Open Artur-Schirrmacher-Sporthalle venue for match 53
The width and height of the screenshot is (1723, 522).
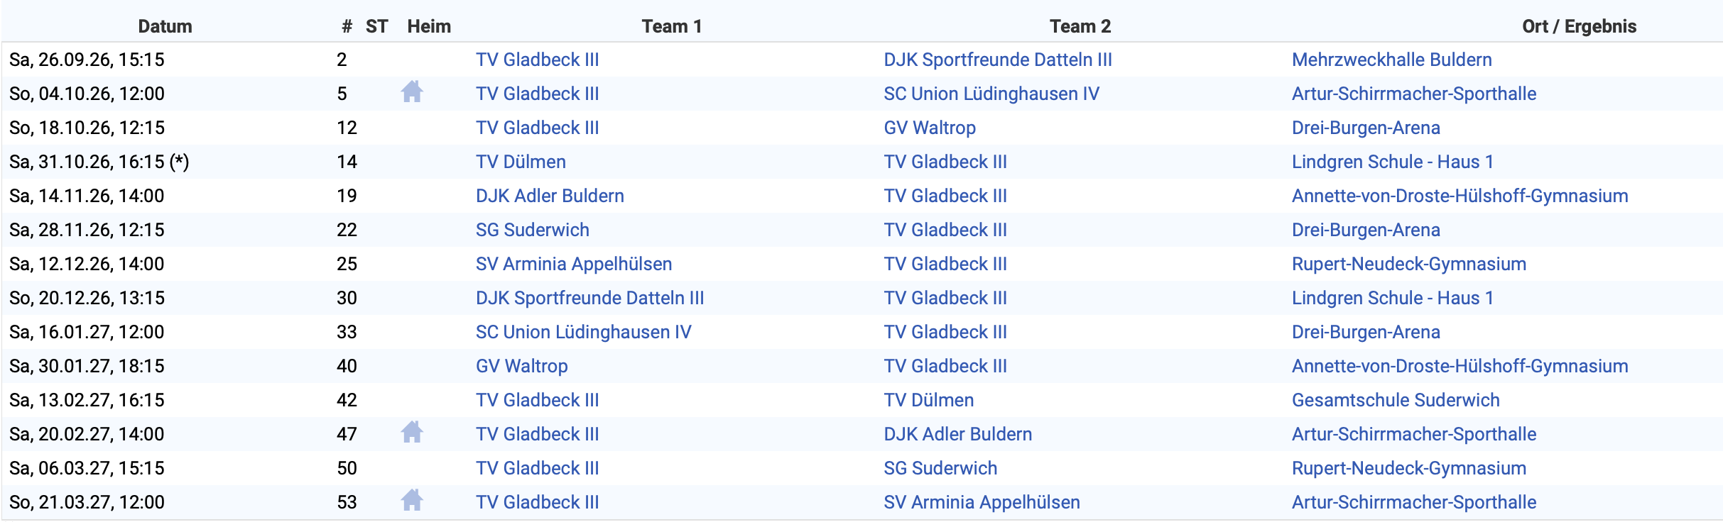point(1414,502)
